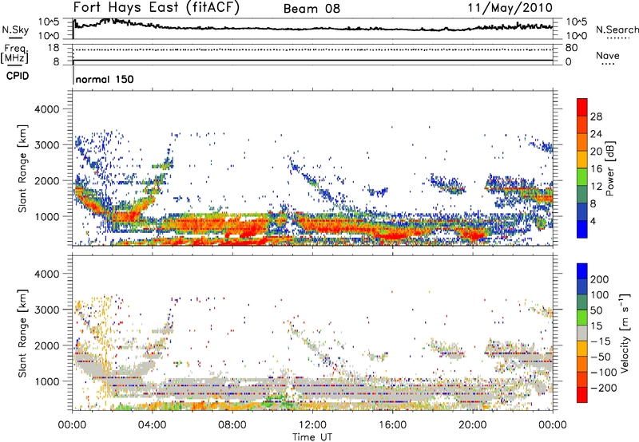Click the '3000' tick of the power panel
Screen dimensions: 639x442
[x=47, y=145]
